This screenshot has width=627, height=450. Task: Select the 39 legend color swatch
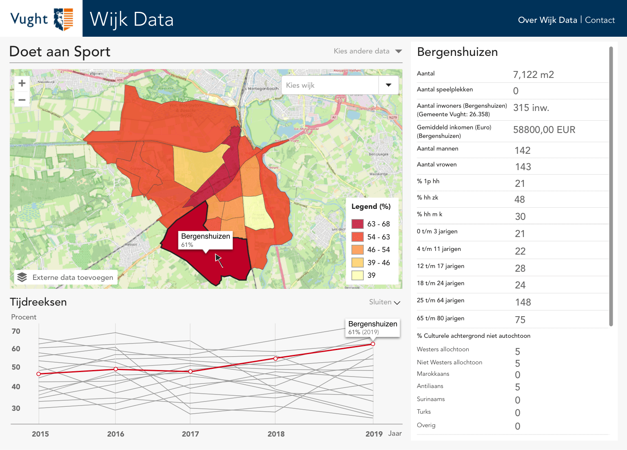pyautogui.click(x=358, y=275)
